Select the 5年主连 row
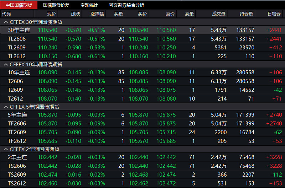285x188 pixels. coord(142,115)
